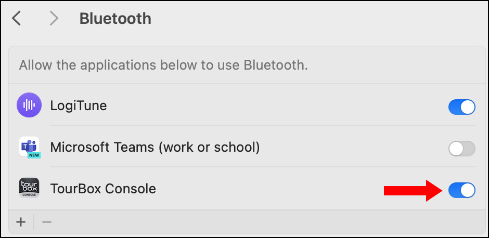Screen dimensions: 489x238
Task: Click empty space right of the minus button
Action: (260, 222)
